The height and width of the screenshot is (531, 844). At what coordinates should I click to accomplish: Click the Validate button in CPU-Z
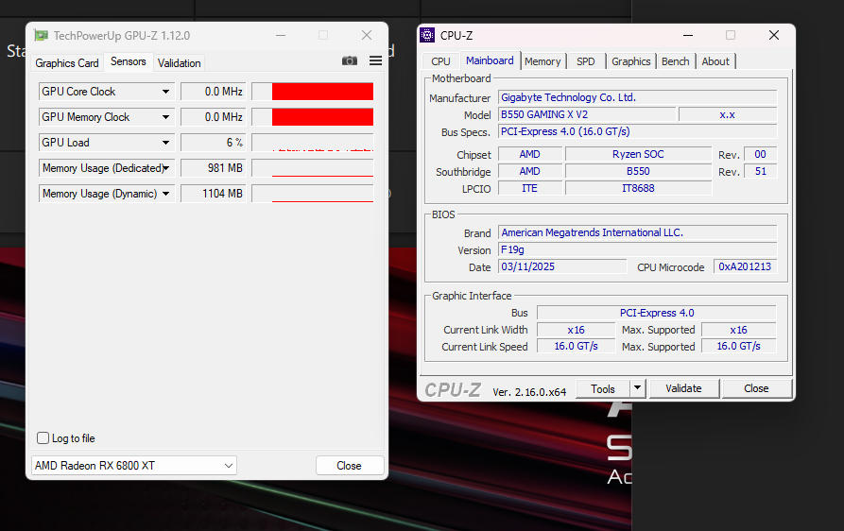(x=683, y=388)
